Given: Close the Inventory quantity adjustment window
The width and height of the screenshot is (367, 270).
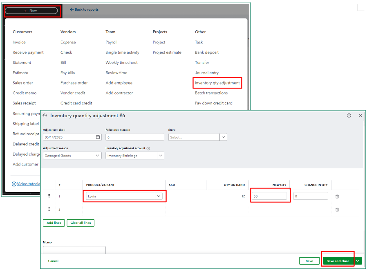Looking at the screenshot, I should (360, 116).
